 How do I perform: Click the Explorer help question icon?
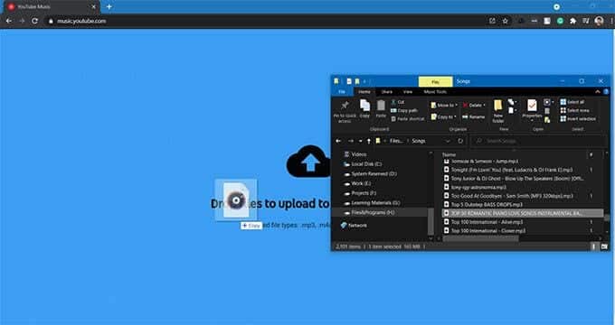(x=606, y=91)
